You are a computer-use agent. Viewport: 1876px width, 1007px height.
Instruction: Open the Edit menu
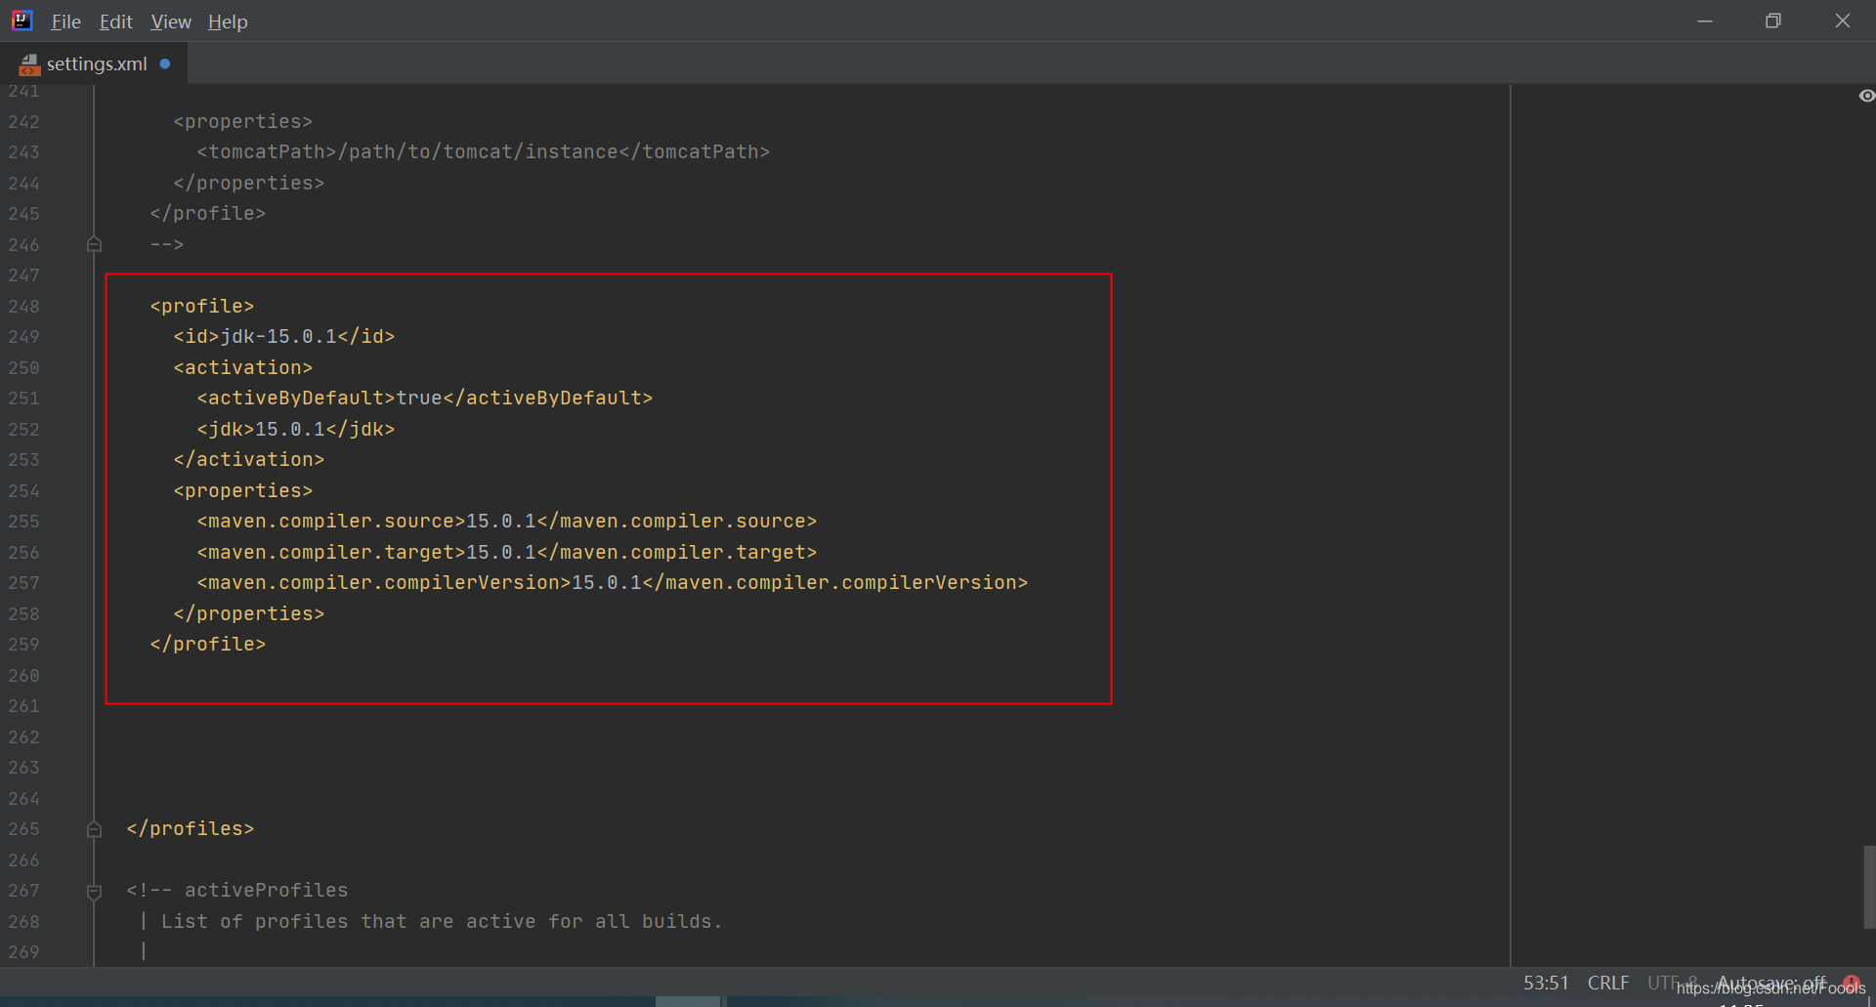pyautogui.click(x=115, y=21)
